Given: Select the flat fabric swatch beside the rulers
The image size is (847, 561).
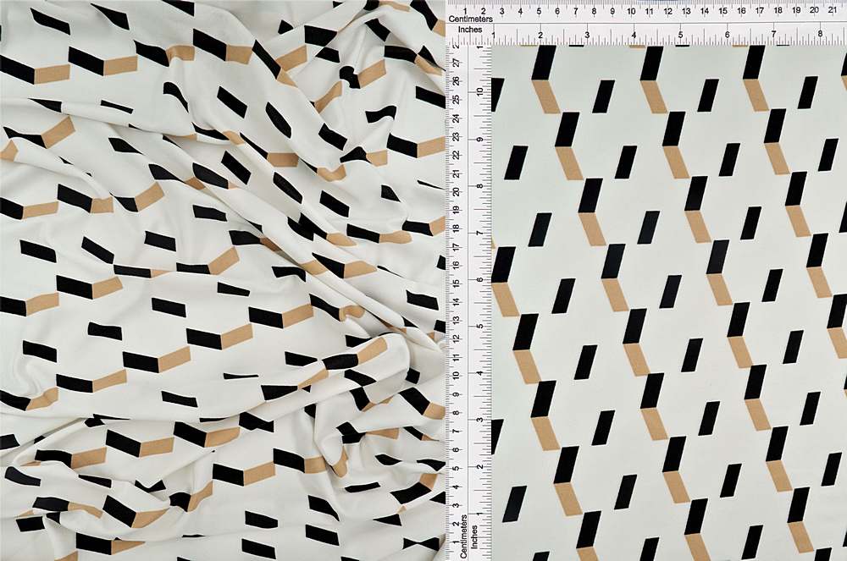Looking at the screenshot, I should (x=669, y=303).
